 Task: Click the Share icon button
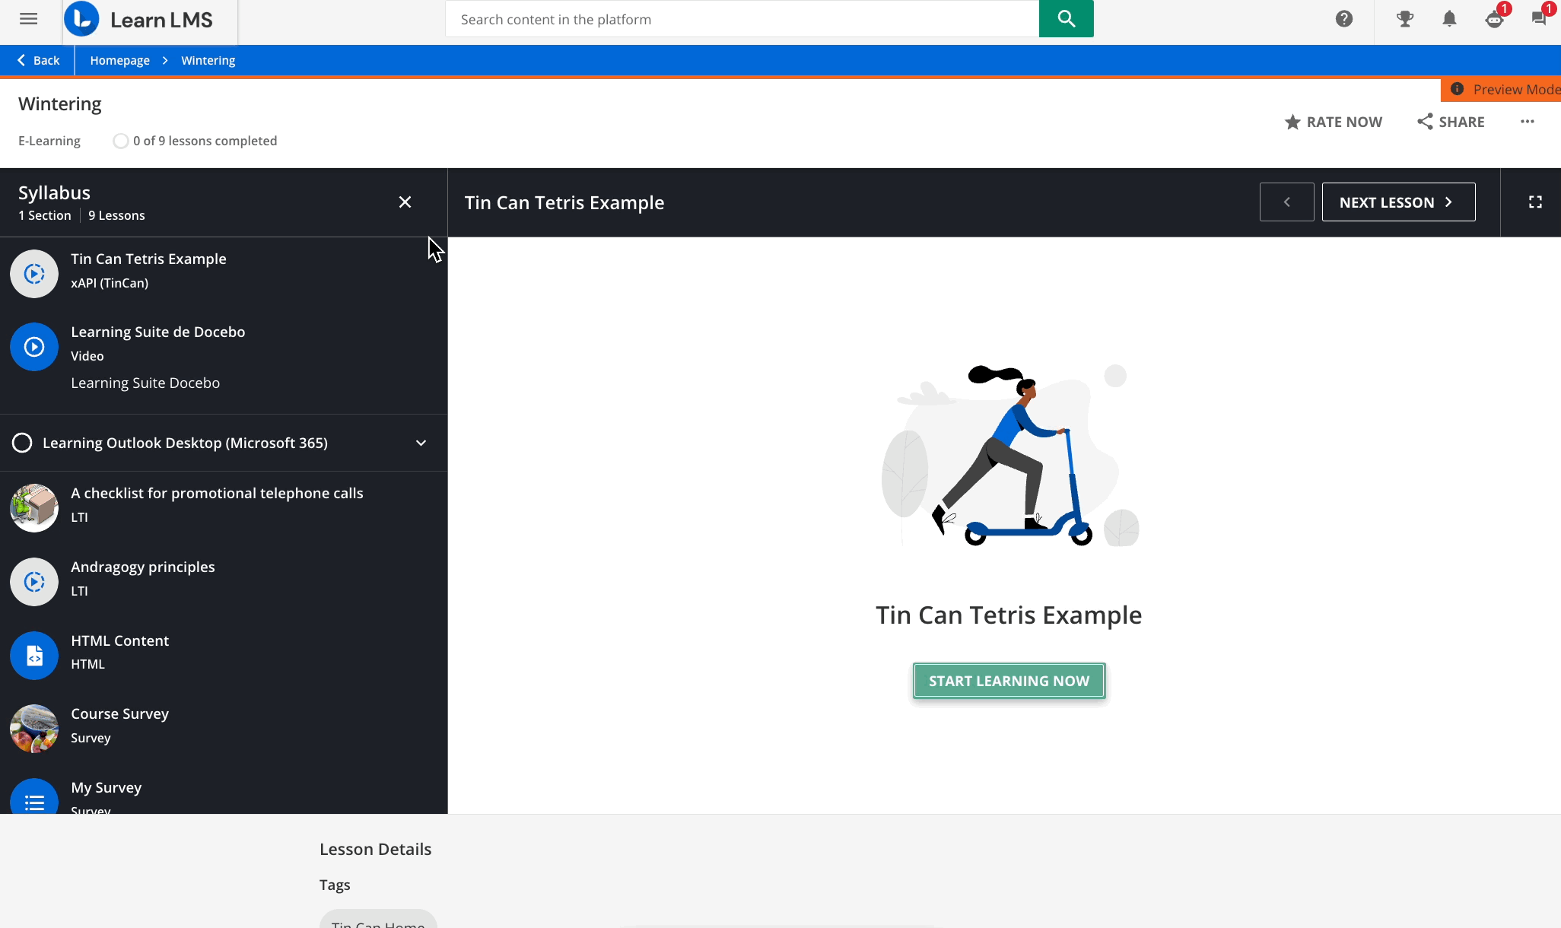(x=1426, y=122)
